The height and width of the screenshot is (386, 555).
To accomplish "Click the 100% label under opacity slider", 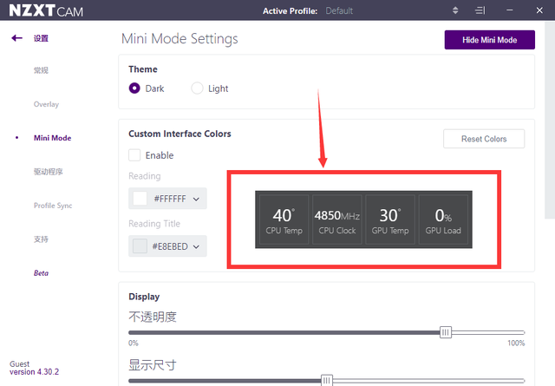I will click(x=516, y=343).
